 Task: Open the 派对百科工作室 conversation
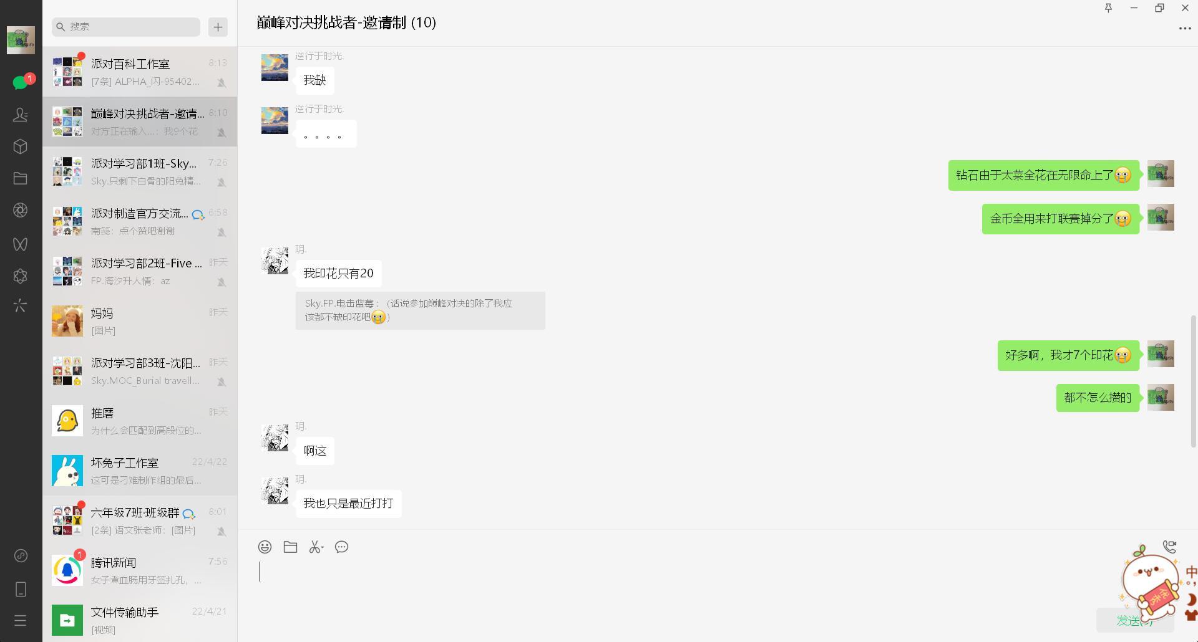point(140,72)
